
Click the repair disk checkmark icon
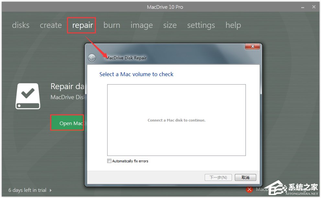(28, 96)
